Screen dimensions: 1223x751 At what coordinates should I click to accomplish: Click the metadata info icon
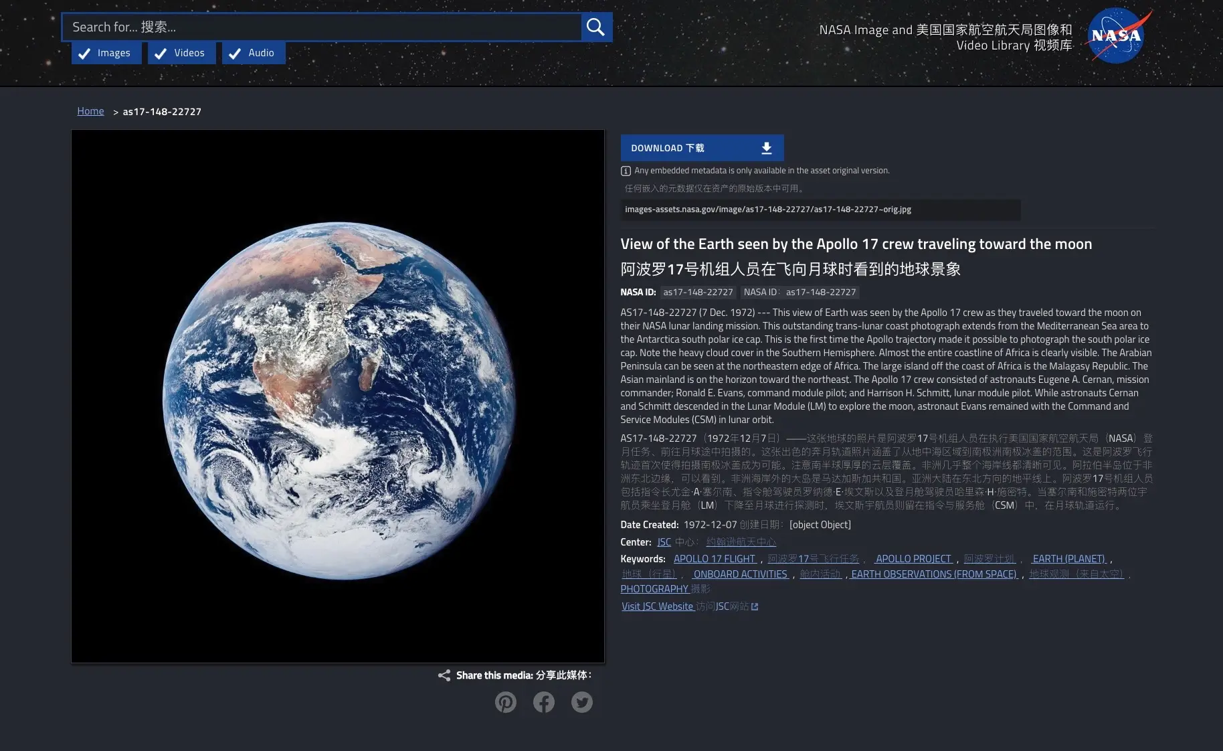coord(626,171)
